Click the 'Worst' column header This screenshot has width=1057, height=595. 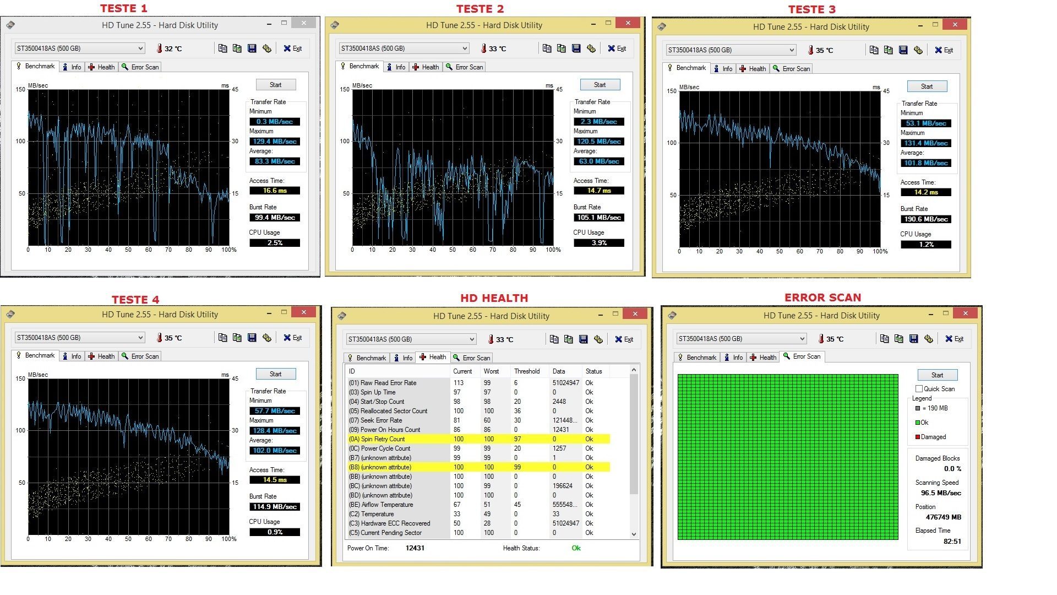pos(495,371)
